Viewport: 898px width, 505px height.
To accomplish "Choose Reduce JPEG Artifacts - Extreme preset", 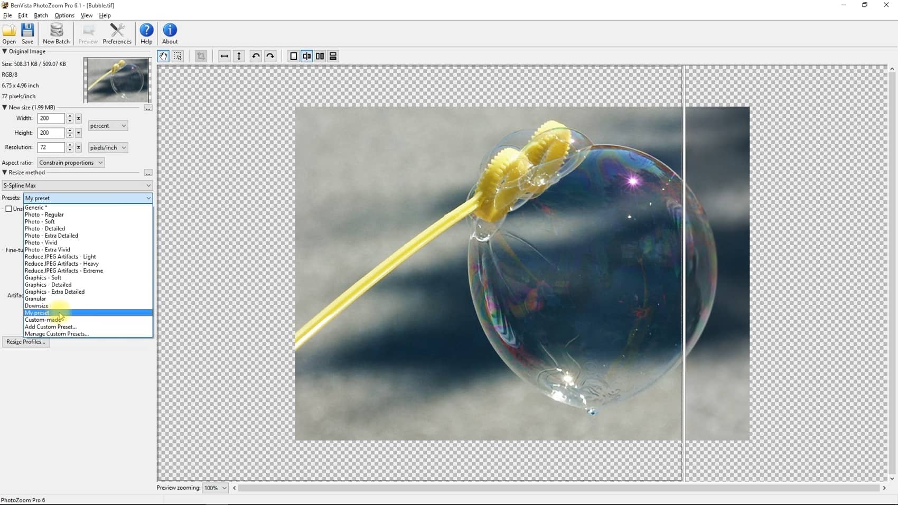I will [88, 271].
